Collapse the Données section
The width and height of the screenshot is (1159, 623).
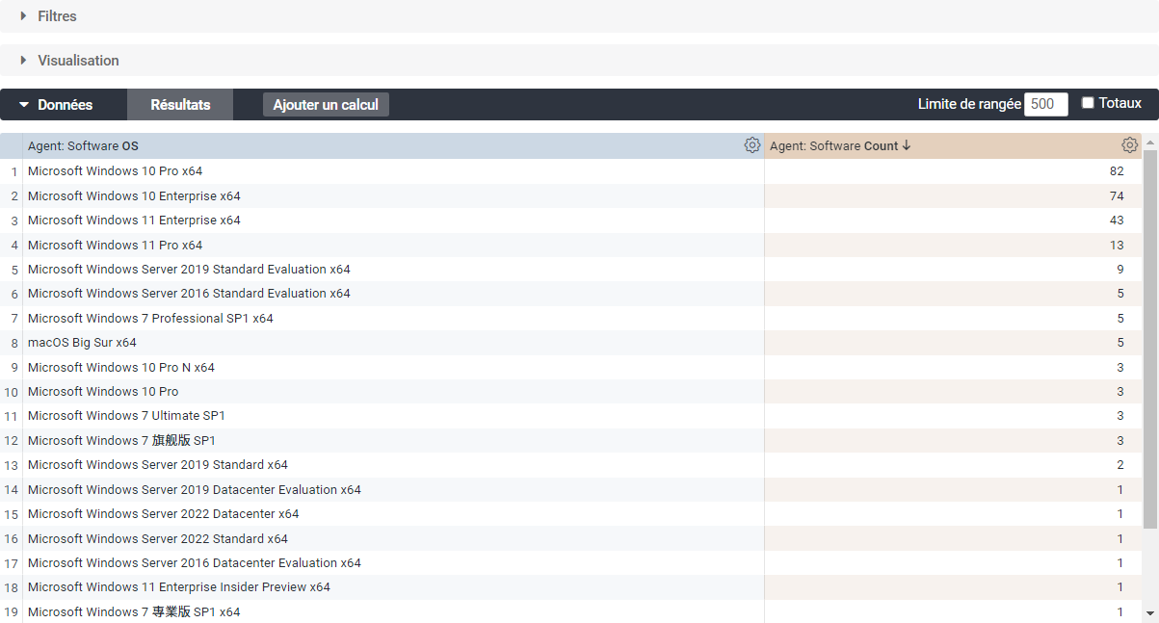(x=56, y=105)
